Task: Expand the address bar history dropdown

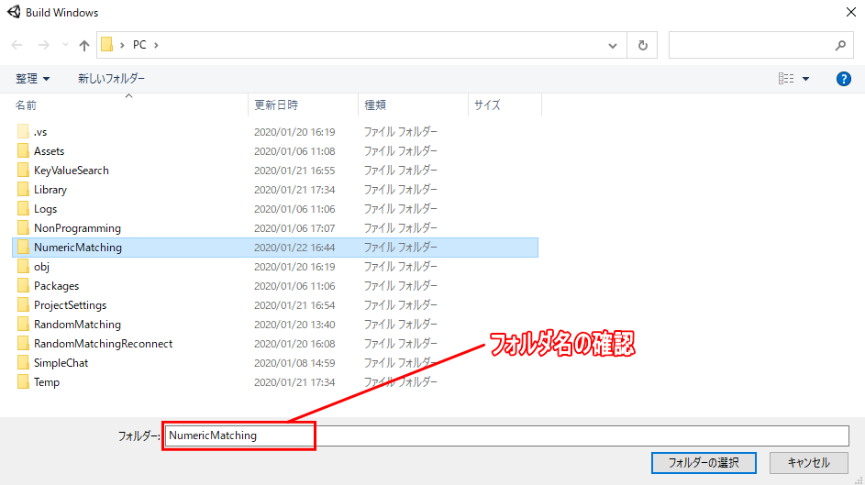Action: point(613,45)
